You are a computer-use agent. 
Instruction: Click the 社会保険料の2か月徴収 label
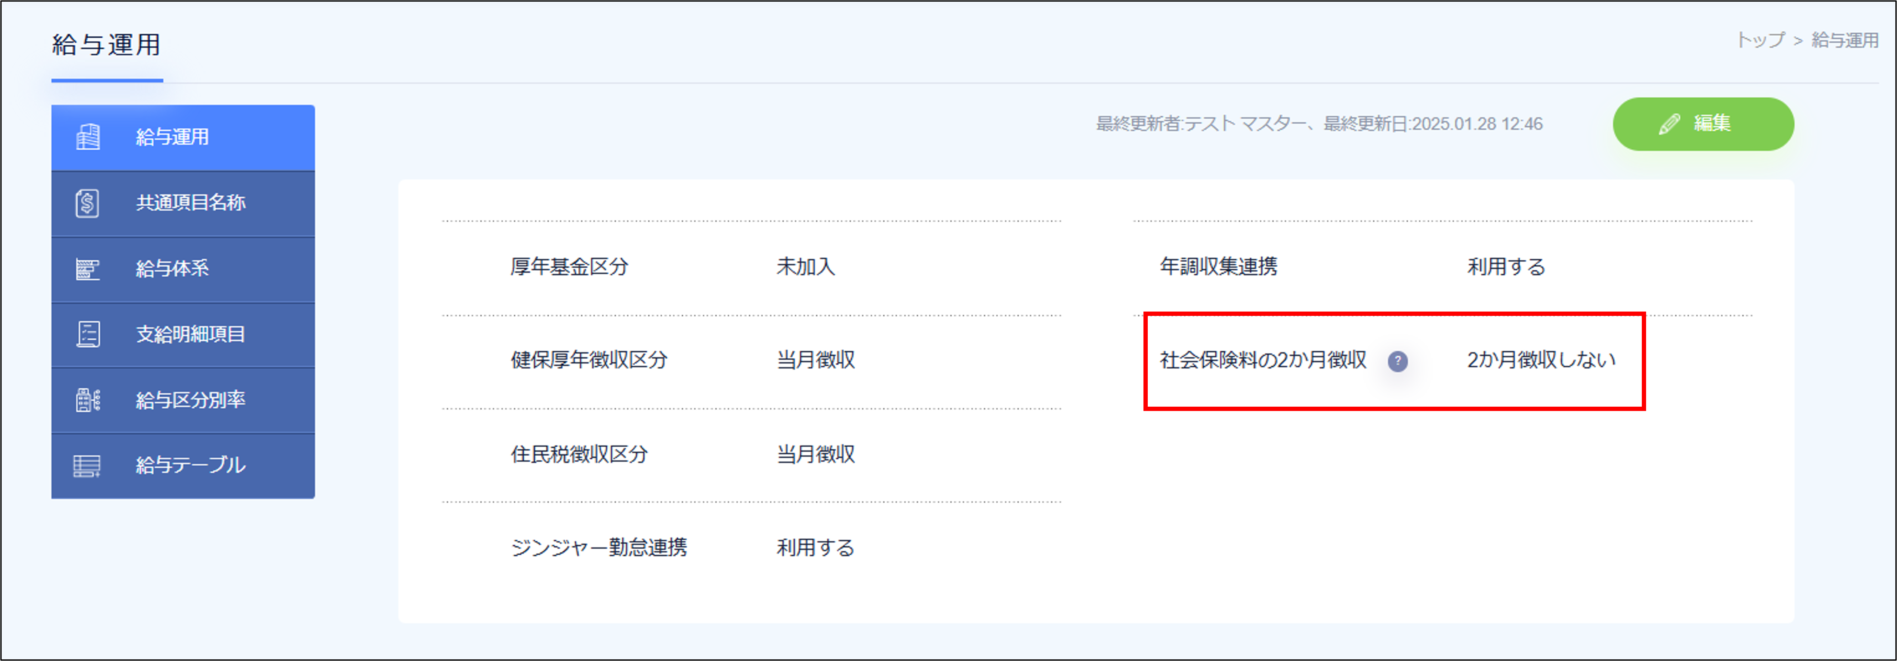(x=1263, y=360)
